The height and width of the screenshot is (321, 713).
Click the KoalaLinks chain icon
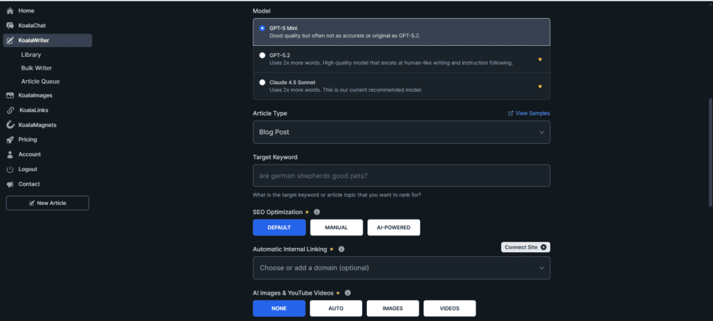(10, 110)
